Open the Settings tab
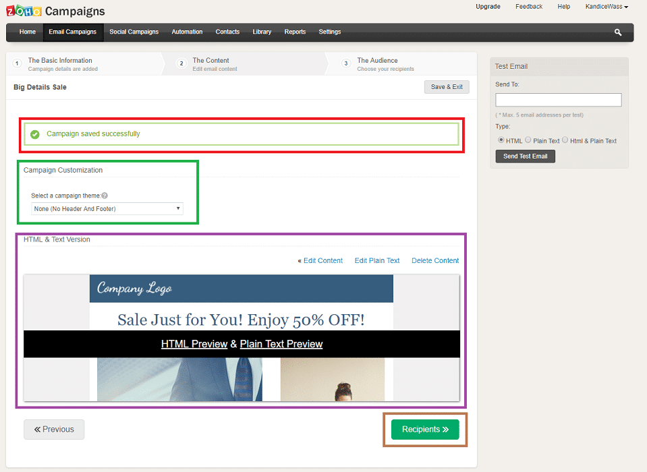Viewport: 647px width, 472px height. click(x=330, y=32)
